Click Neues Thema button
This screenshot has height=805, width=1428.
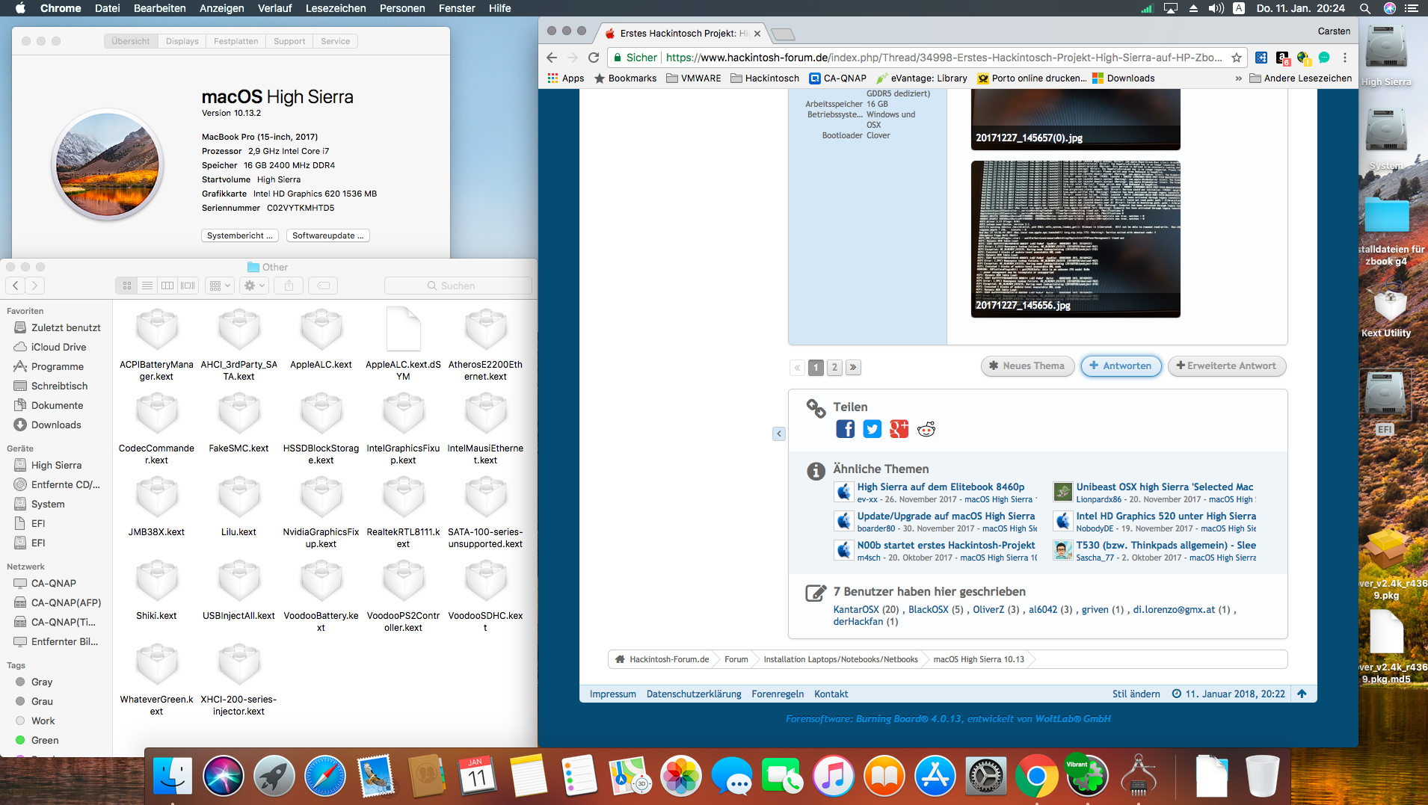(x=1027, y=366)
